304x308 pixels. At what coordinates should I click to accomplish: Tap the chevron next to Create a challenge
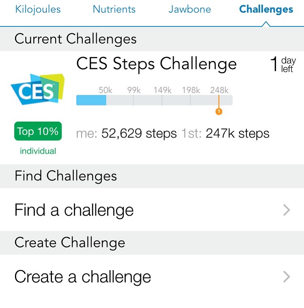[287, 277]
